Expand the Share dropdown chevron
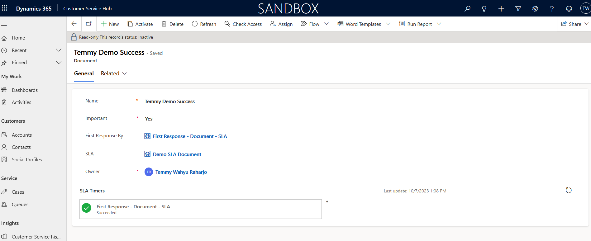 pyautogui.click(x=587, y=24)
